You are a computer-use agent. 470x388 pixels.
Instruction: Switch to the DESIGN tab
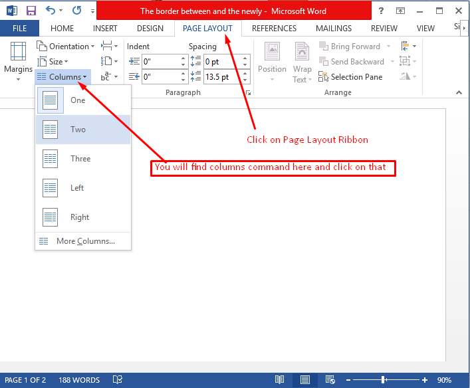tap(150, 28)
